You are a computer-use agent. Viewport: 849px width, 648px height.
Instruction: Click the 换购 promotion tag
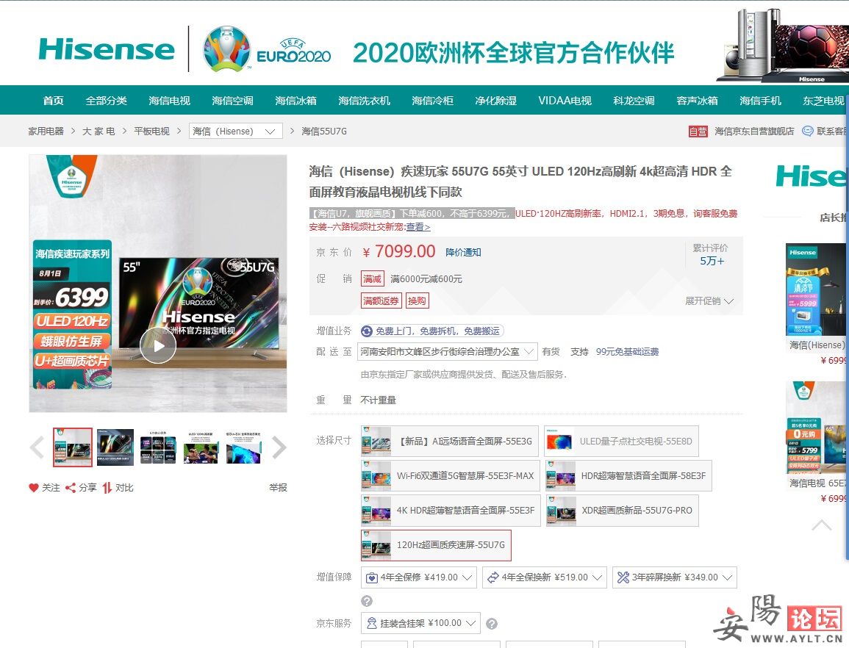417,300
